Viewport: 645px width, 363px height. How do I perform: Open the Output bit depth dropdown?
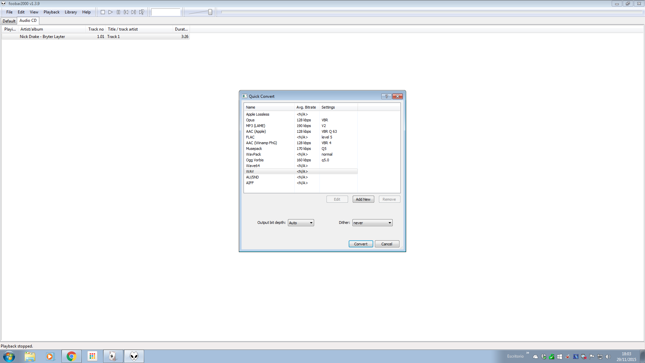[x=301, y=223]
